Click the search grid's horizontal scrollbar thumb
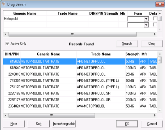Viewport: 165px width, 130px height. (x=73, y=34)
